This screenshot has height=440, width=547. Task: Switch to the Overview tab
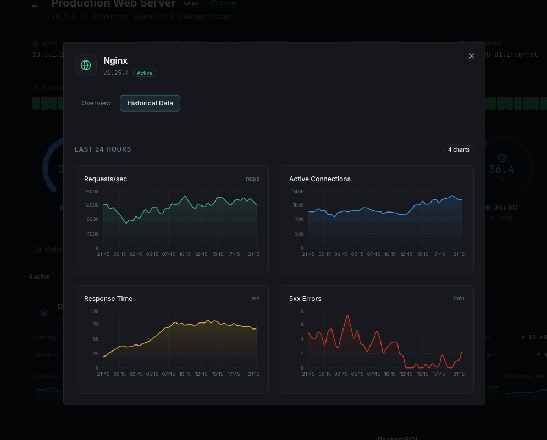(96, 103)
